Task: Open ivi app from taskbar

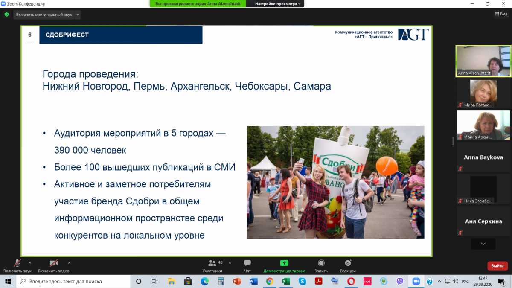Action: [x=367, y=282]
